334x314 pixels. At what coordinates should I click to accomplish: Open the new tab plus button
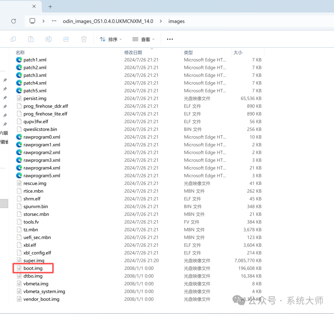point(50,6)
